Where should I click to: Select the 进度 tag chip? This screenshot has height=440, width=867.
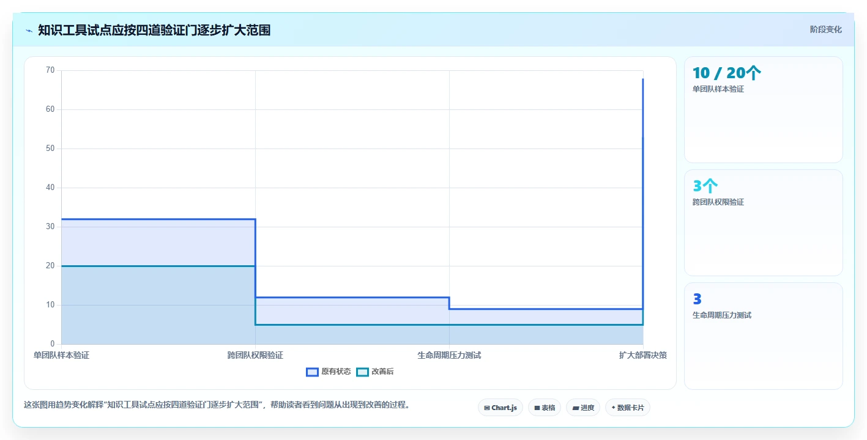(583, 408)
